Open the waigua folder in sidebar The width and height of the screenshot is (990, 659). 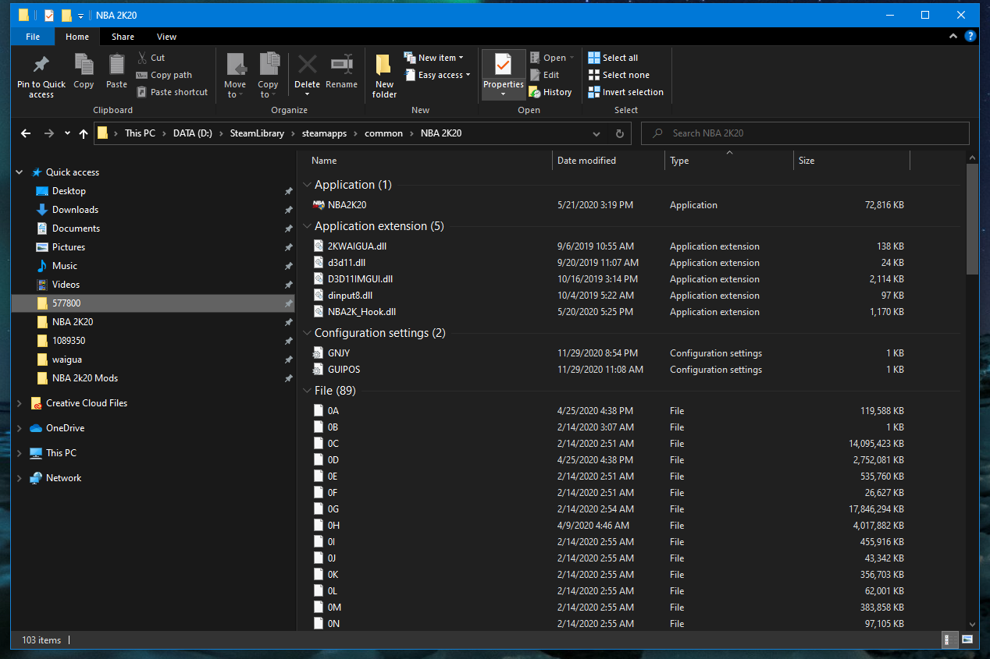click(x=67, y=360)
